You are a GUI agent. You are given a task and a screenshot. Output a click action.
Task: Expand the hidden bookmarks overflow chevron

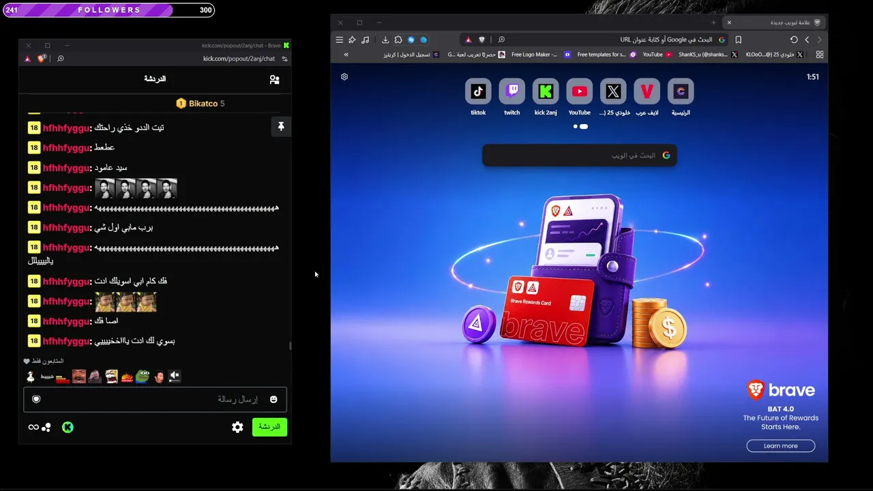pos(346,55)
